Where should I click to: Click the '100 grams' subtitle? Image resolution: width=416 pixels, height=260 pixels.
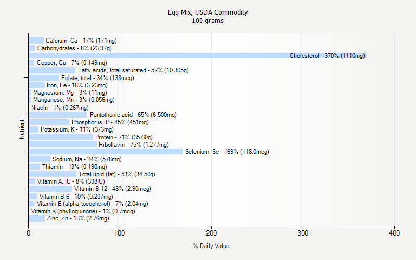[x=207, y=21]
